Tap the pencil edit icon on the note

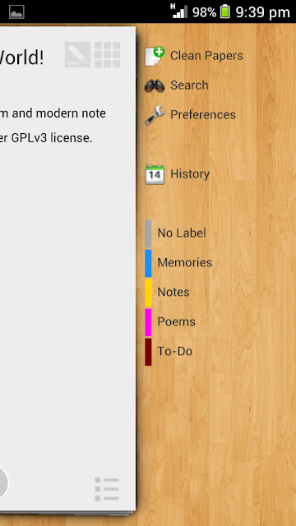(x=77, y=55)
